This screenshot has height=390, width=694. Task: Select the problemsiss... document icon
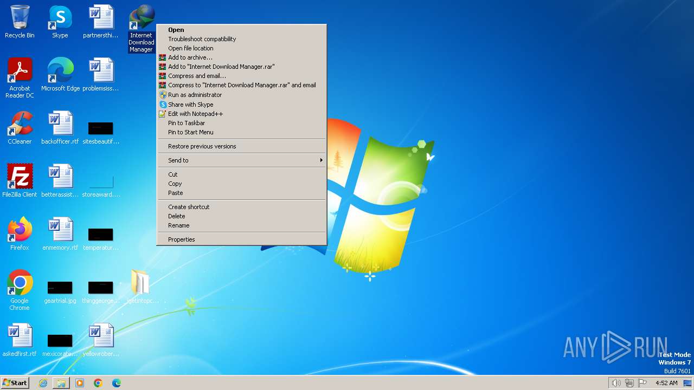[101, 75]
